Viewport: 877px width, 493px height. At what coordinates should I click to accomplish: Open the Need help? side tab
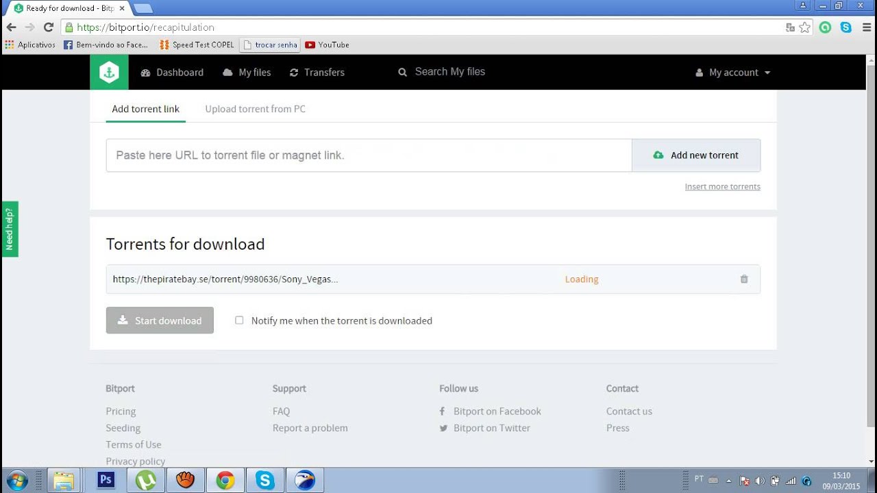point(10,229)
